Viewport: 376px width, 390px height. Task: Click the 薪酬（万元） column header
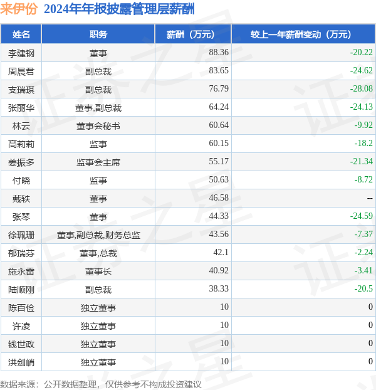coord(193,34)
